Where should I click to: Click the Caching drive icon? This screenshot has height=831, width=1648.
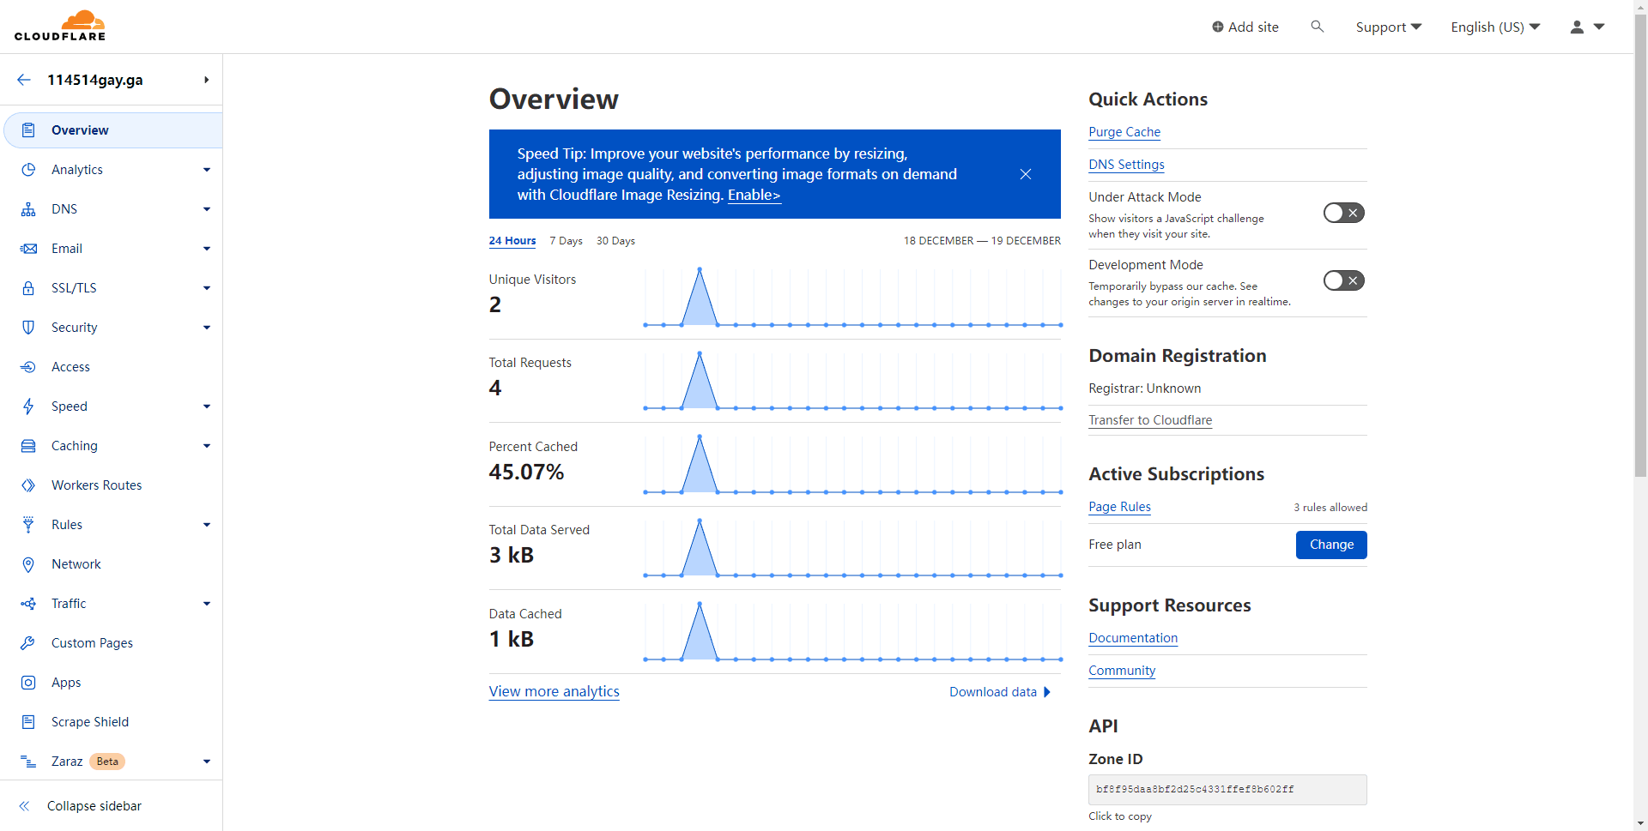28,446
